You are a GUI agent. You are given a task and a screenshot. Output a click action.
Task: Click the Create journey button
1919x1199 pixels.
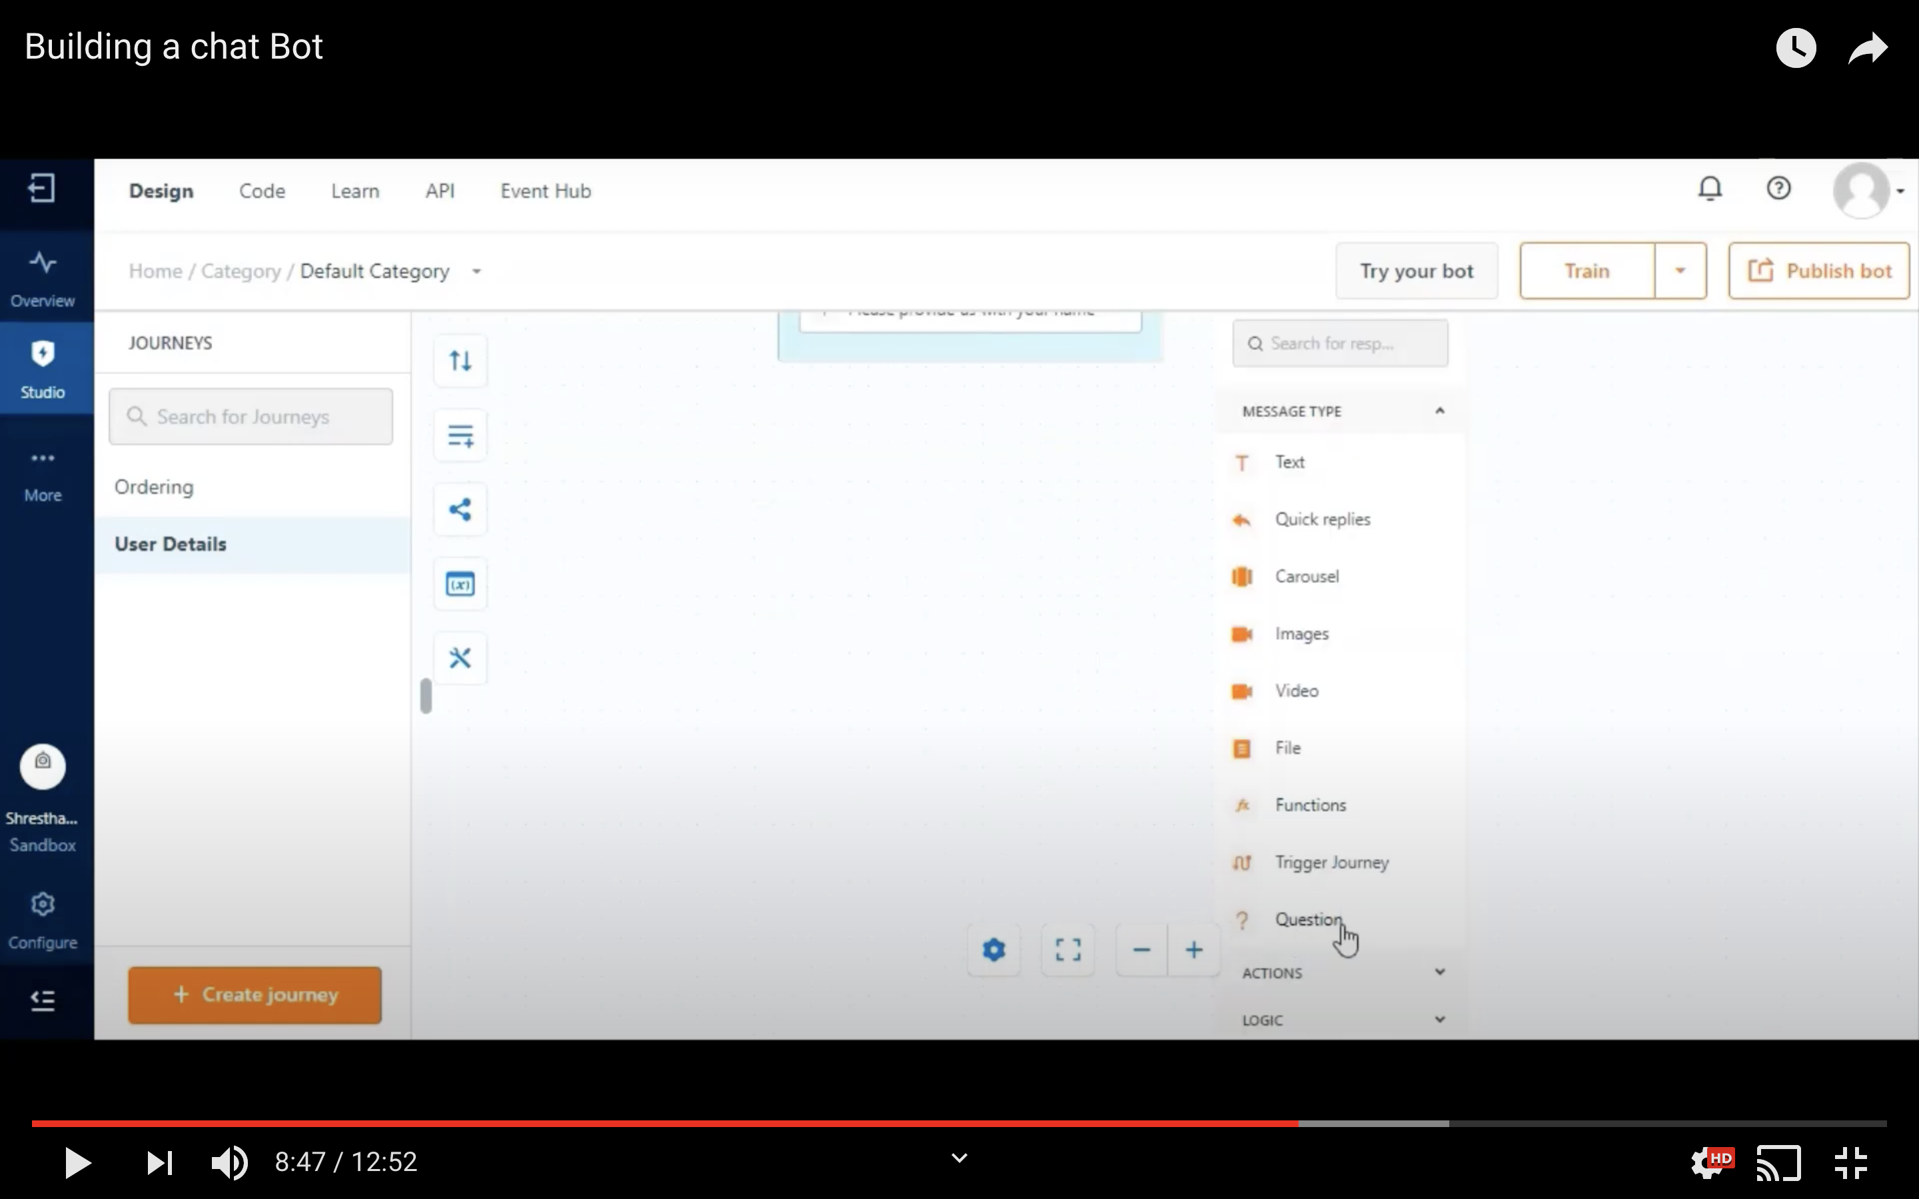coord(255,995)
